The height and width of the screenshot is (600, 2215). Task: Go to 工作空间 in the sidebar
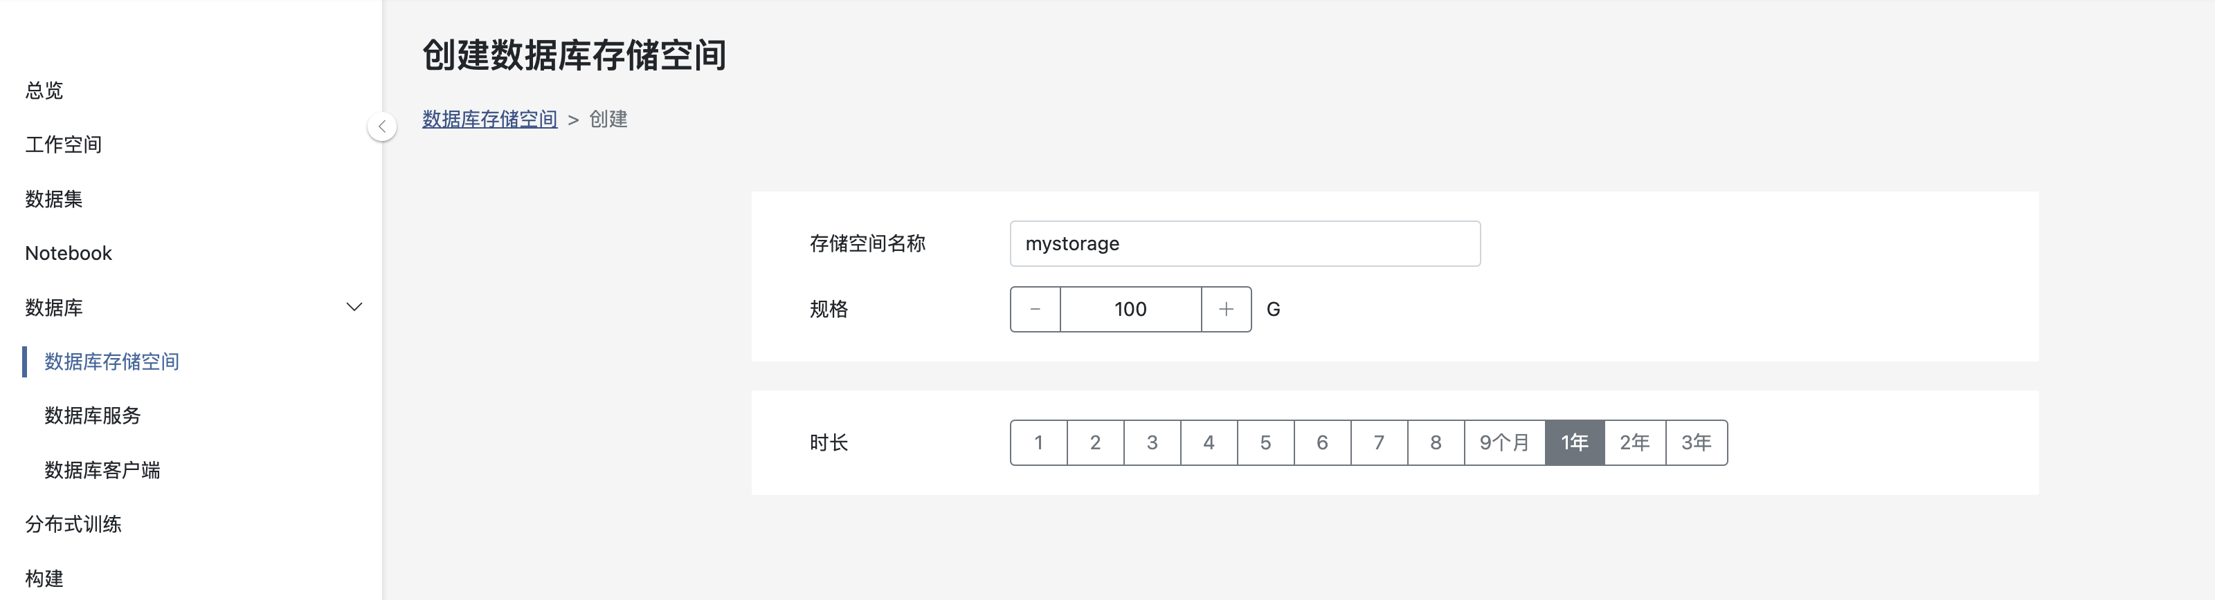pos(64,144)
